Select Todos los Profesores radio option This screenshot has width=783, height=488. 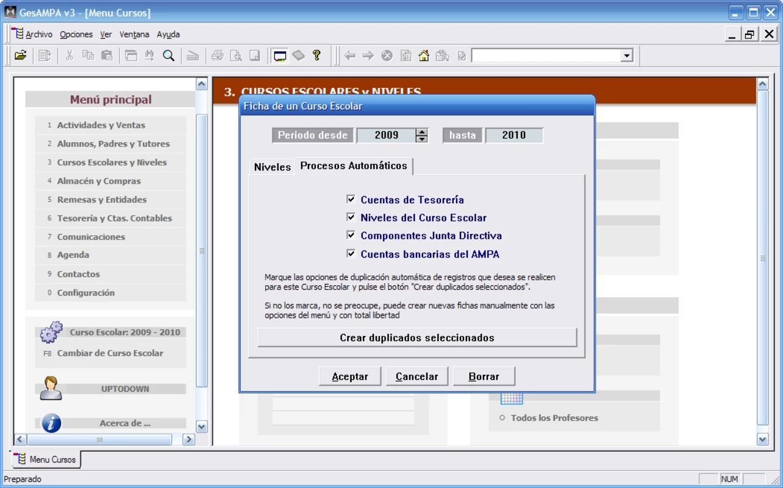[x=502, y=418]
